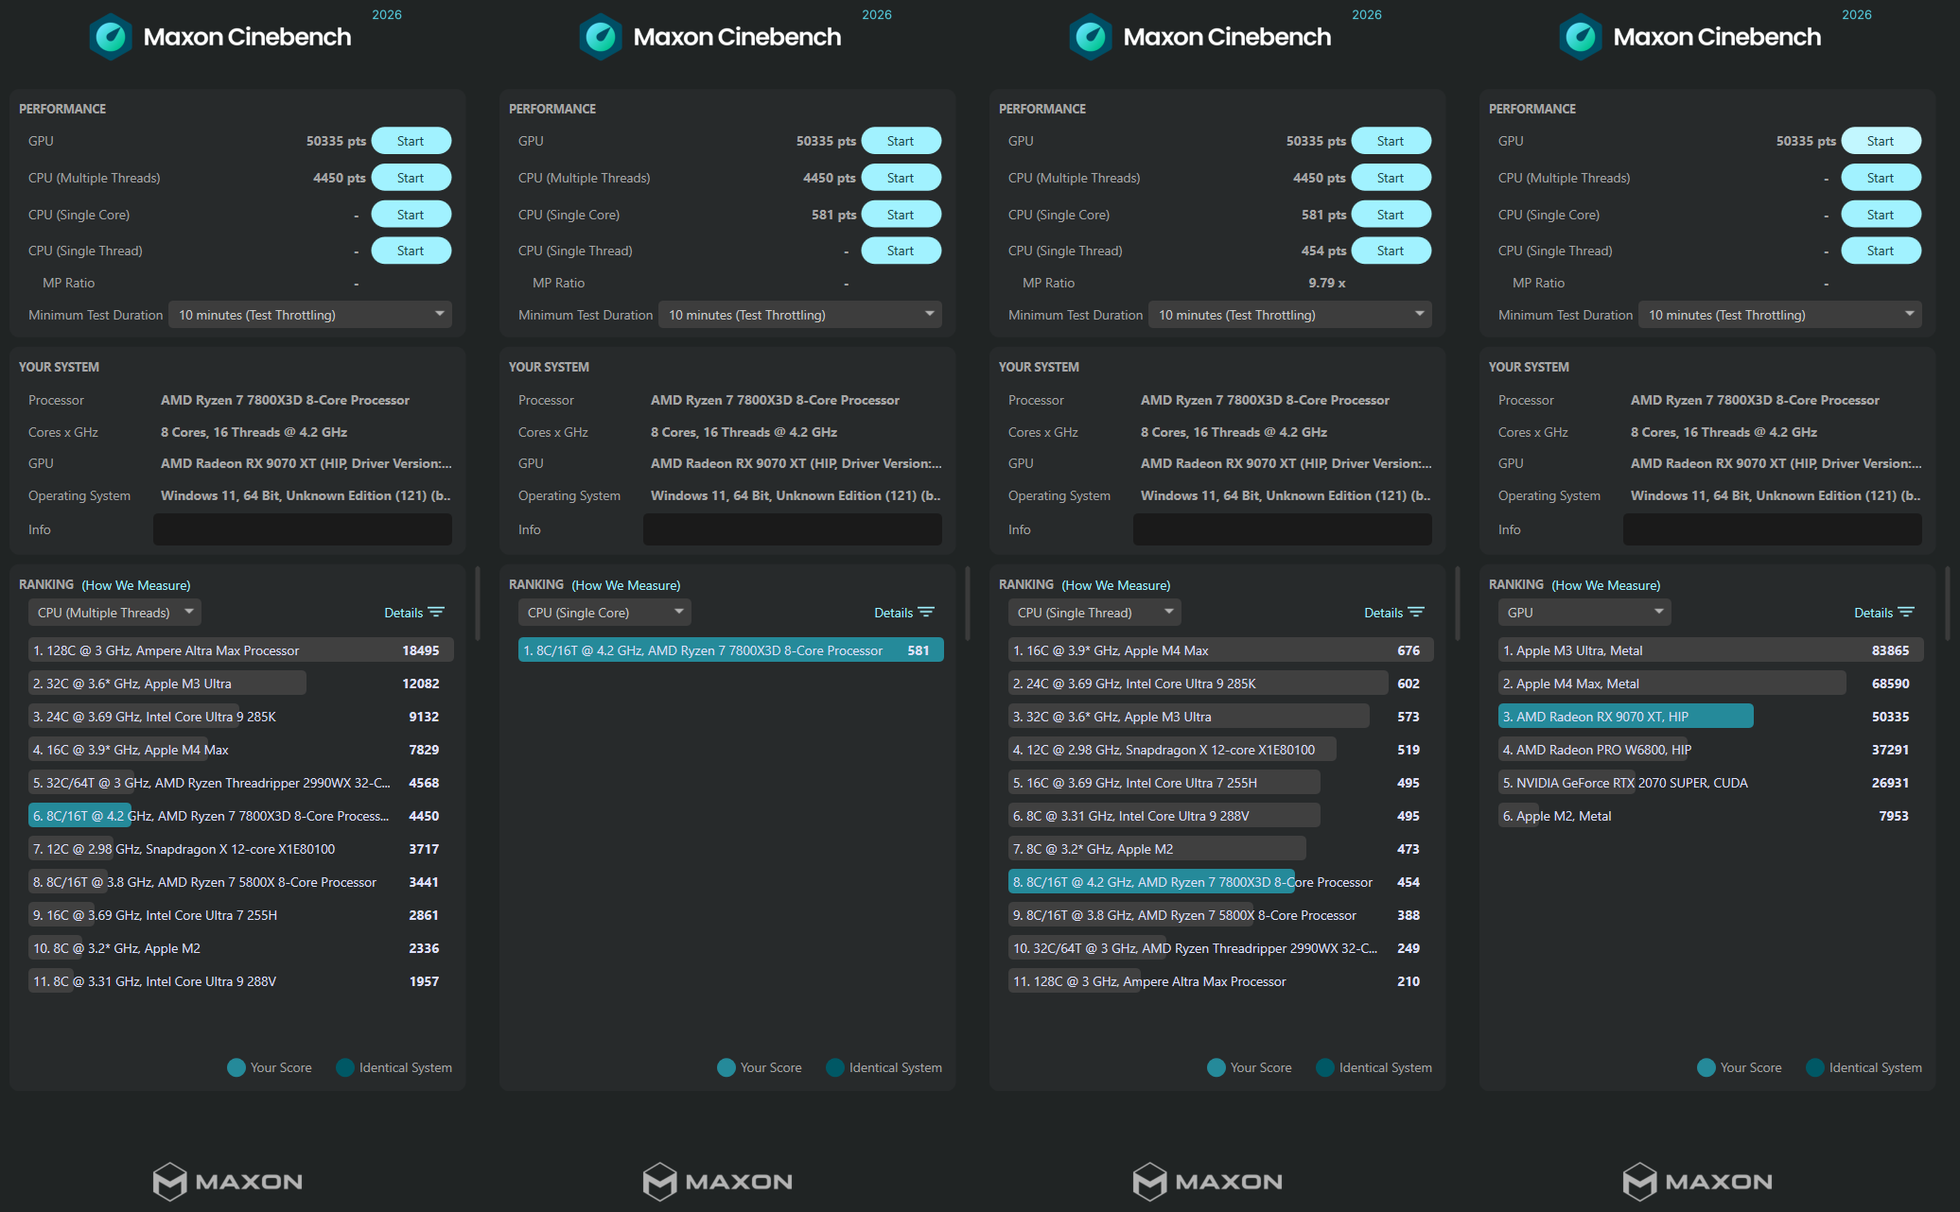This screenshot has height=1212, width=1960.
Task: Select the 'AMD Radeon RX 9070 XT, HIP' ranking row
Action: [1710, 717]
